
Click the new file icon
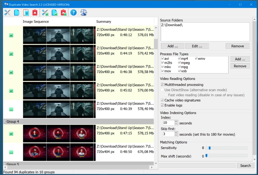pos(17,12)
